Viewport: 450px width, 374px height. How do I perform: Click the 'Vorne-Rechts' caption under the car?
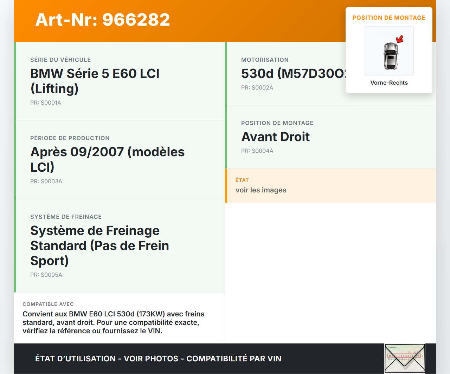click(389, 83)
